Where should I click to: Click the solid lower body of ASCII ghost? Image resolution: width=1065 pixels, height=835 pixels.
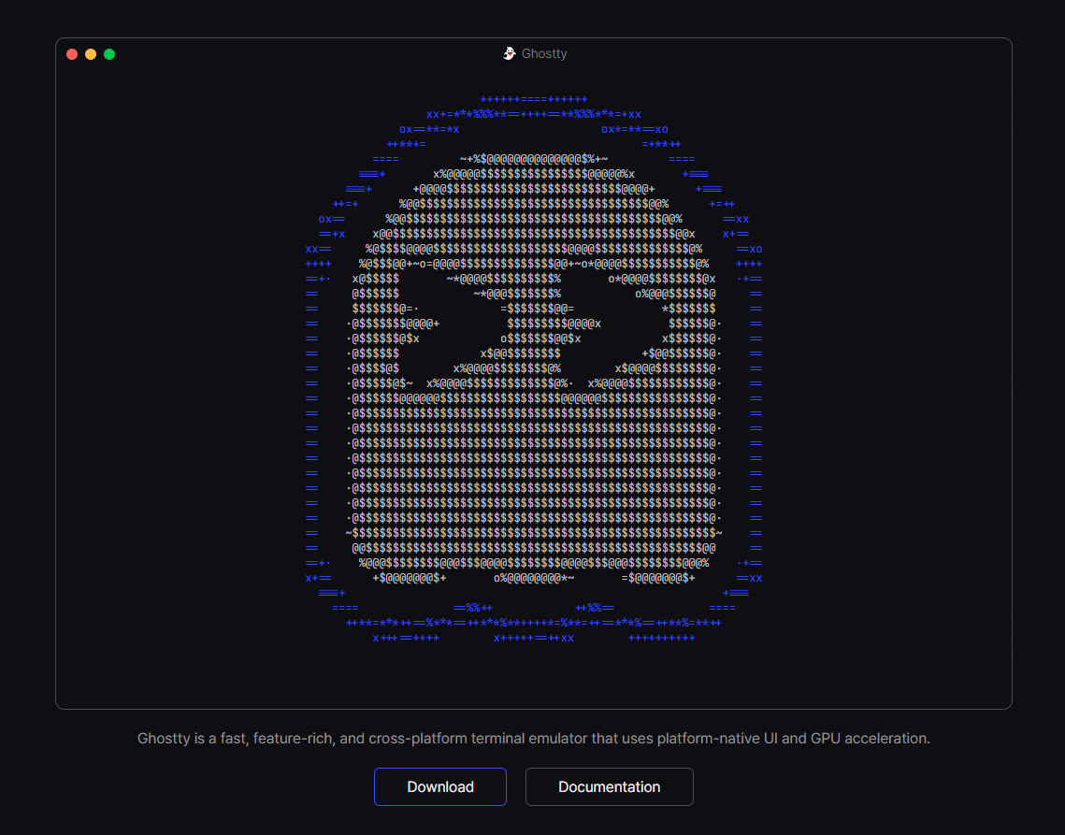533,458
